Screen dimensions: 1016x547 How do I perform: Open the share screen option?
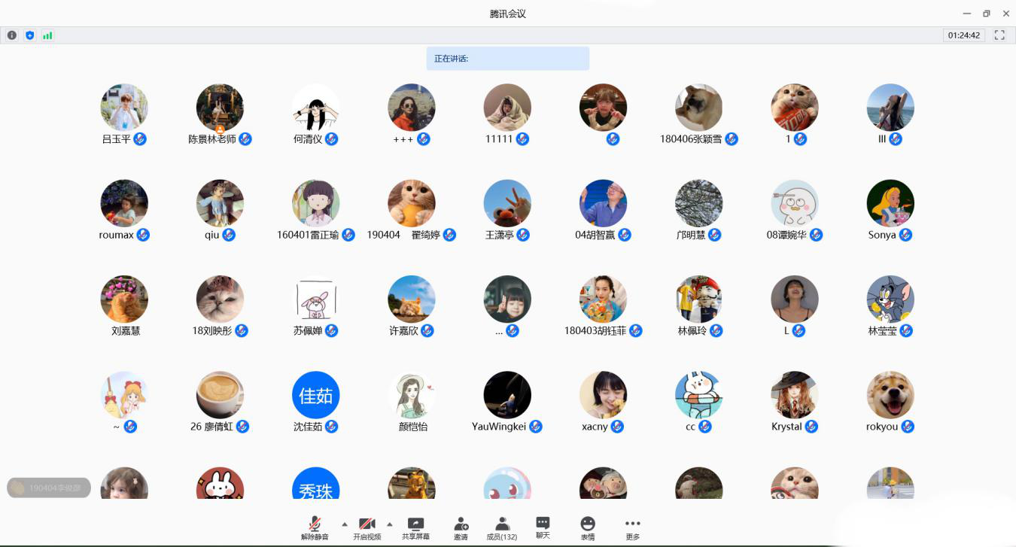415,528
